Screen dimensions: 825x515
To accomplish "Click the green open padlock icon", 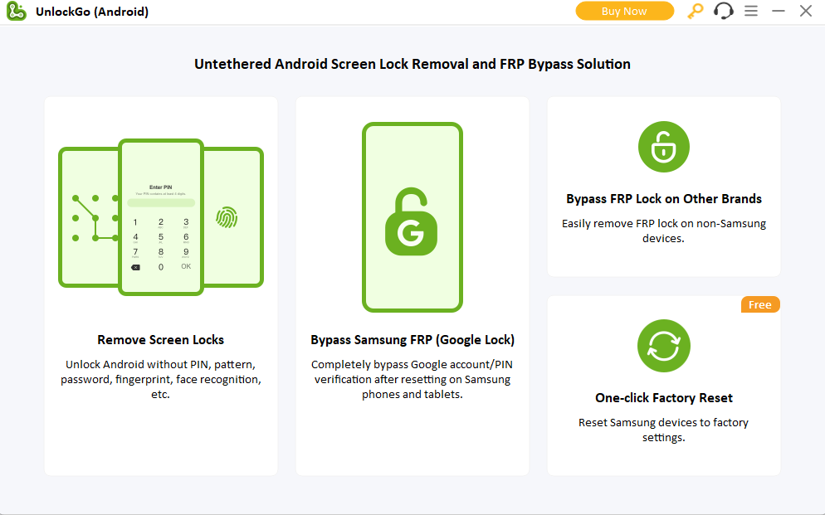I will tap(663, 147).
